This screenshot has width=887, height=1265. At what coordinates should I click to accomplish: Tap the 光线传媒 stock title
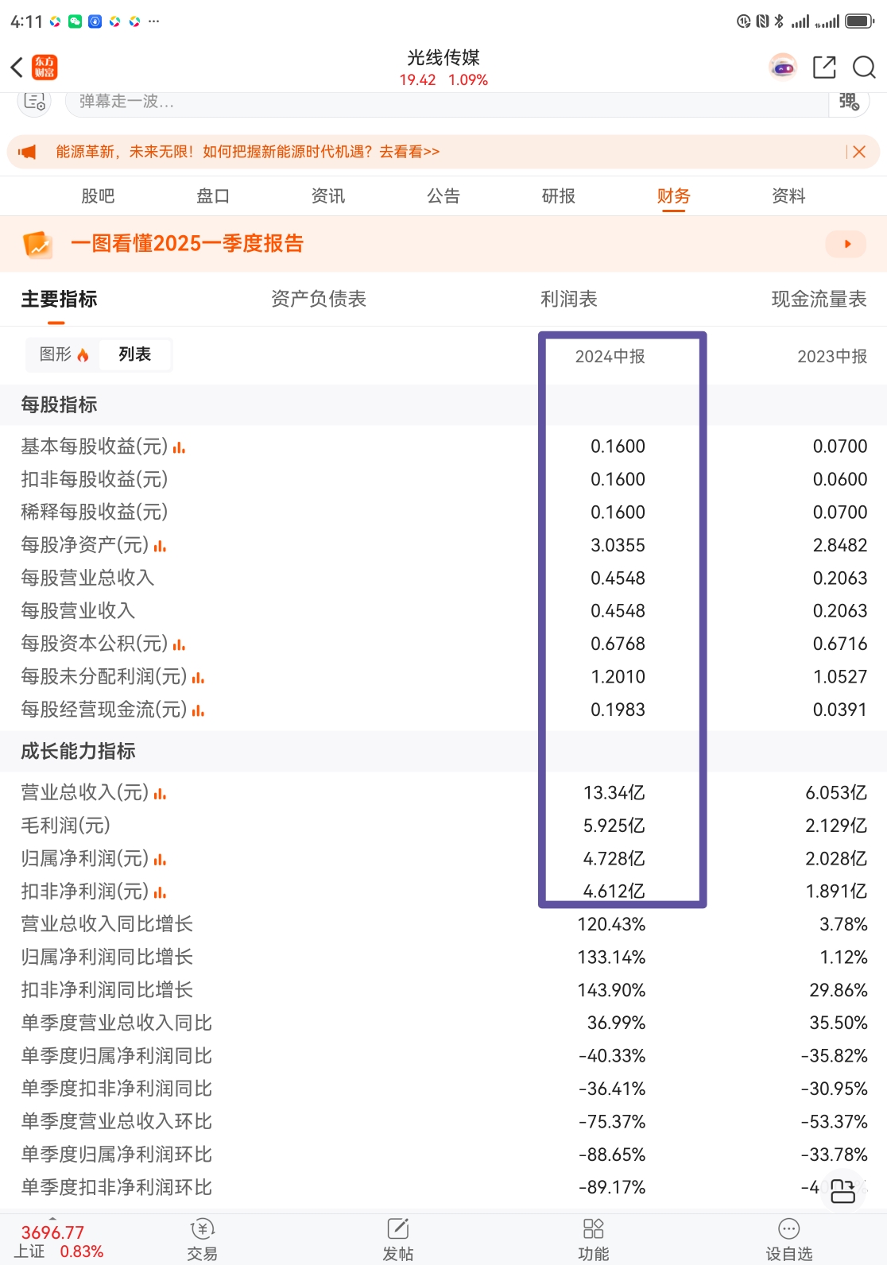point(443,57)
